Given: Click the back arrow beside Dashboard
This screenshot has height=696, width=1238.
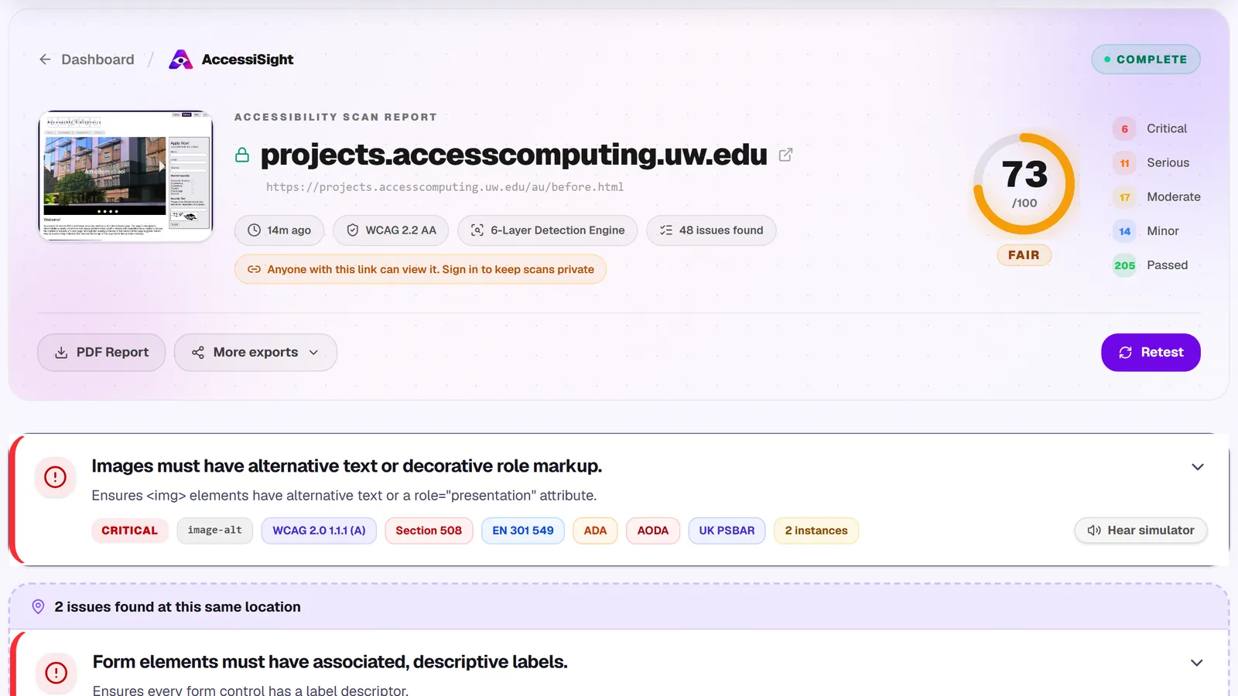Looking at the screenshot, I should (x=45, y=60).
